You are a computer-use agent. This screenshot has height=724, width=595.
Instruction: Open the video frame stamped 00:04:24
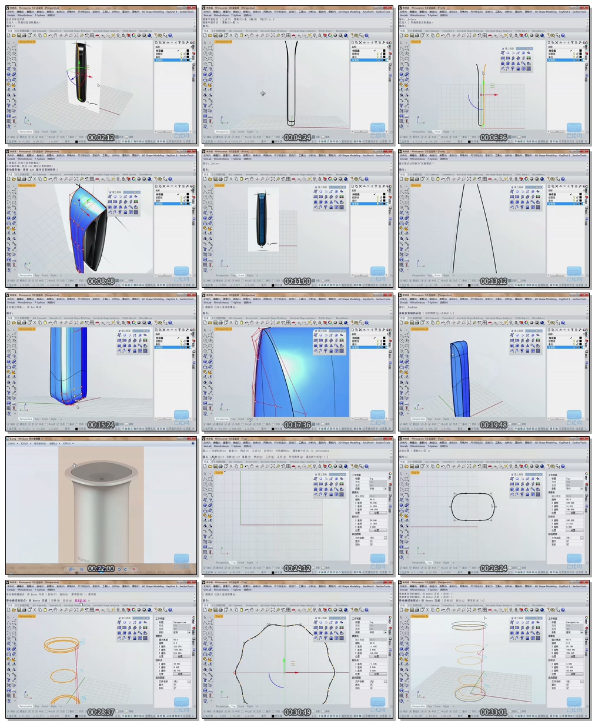pyautogui.click(x=297, y=75)
